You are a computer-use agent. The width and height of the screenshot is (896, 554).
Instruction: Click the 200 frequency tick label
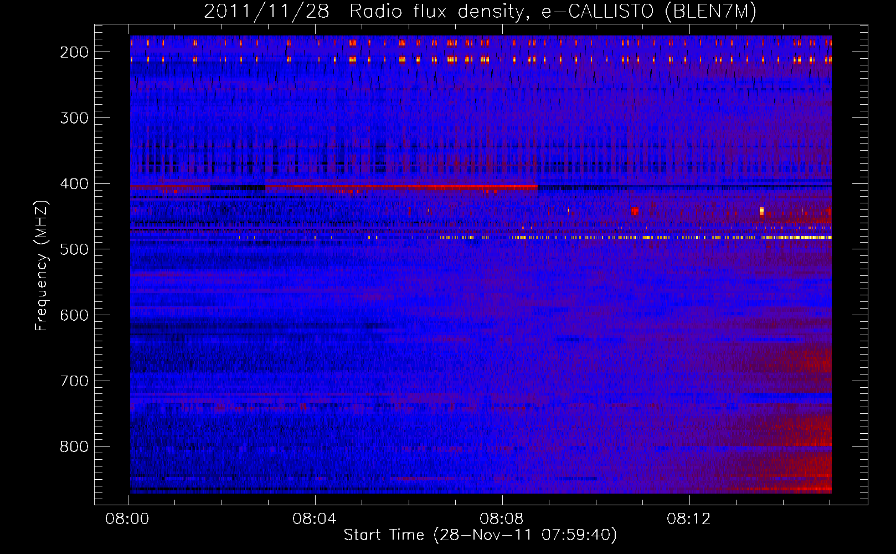coord(74,52)
